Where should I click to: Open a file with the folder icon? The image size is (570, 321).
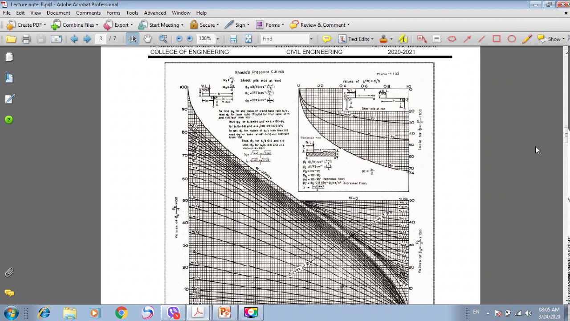pyautogui.click(x=11, y=39)
